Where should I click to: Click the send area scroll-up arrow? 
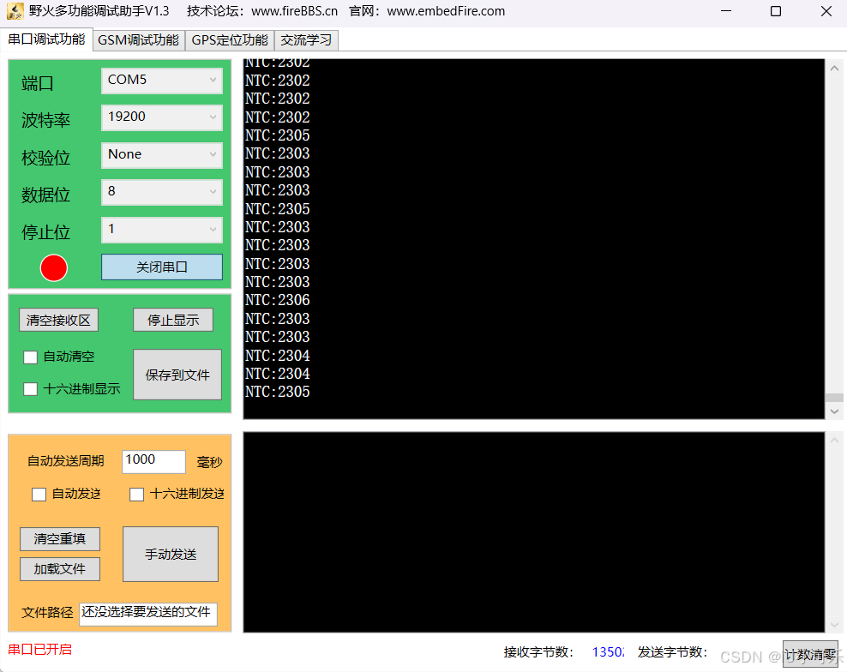click(835, 441)
